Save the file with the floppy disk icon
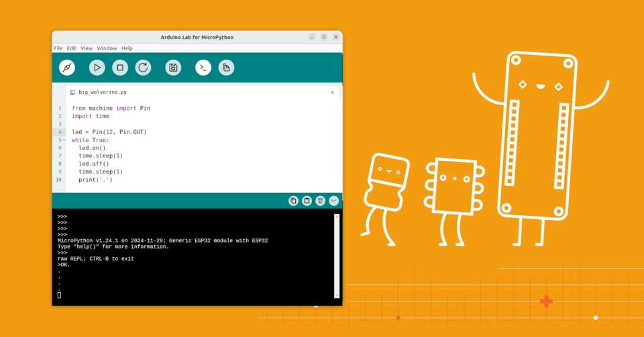Image resolution: width=644 pixels, height=337 pixels. coord(173,68)
